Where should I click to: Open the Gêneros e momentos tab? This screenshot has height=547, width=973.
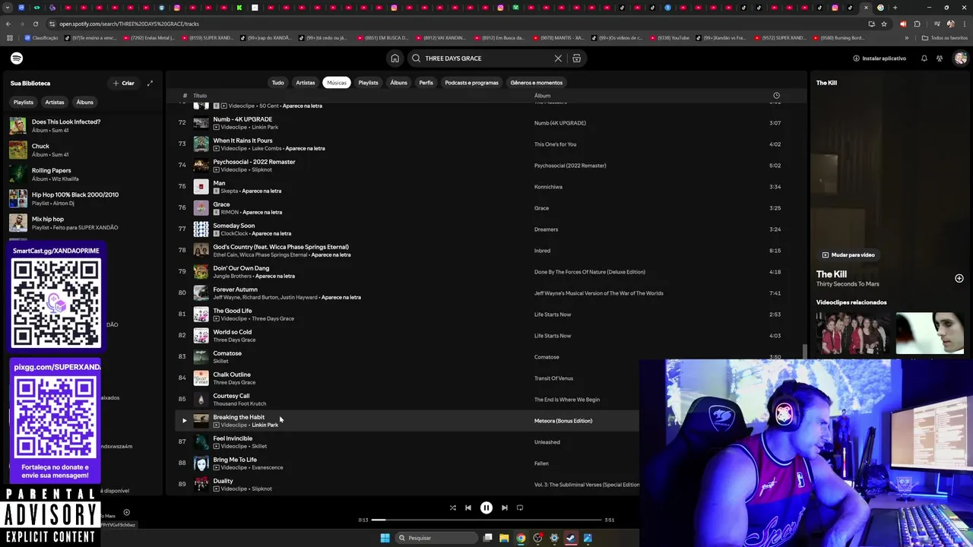pos(537,82)
